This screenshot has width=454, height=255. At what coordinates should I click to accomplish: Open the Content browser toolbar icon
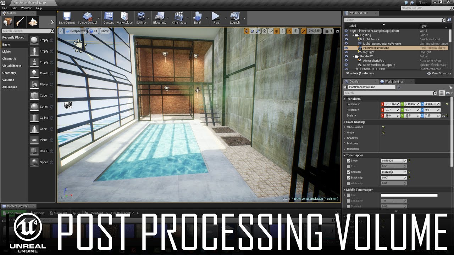click(109, 17)
